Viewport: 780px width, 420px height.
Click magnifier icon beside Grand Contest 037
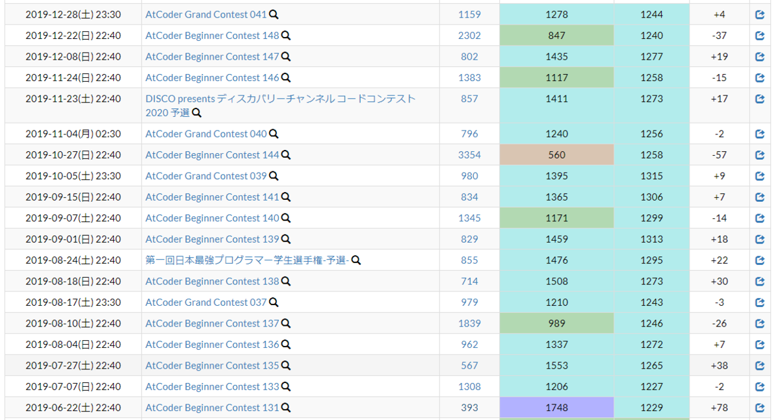point(274,303)
